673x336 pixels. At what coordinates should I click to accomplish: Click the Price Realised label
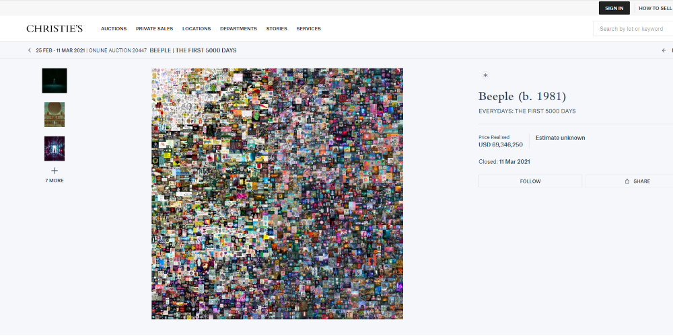tap(494, 138)
